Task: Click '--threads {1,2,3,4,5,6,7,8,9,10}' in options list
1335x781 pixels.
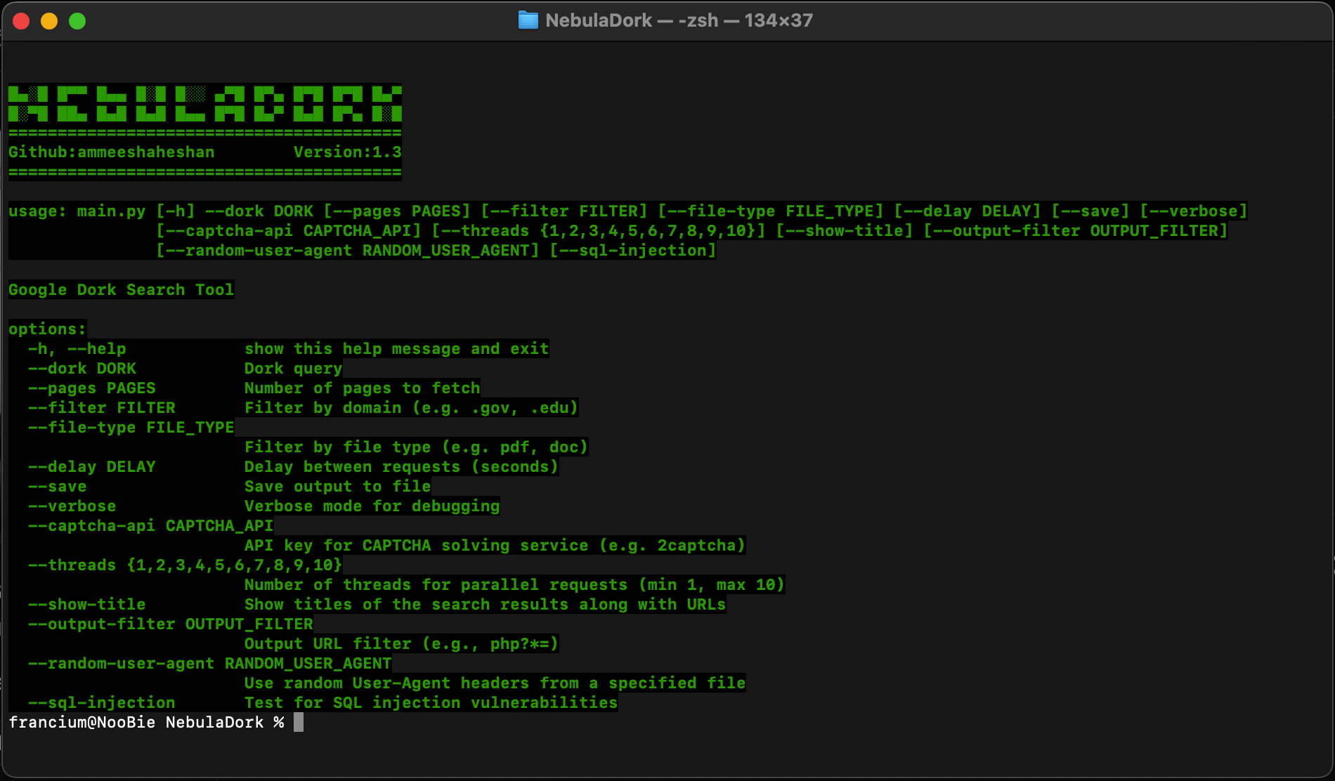Action: [185, 565]
